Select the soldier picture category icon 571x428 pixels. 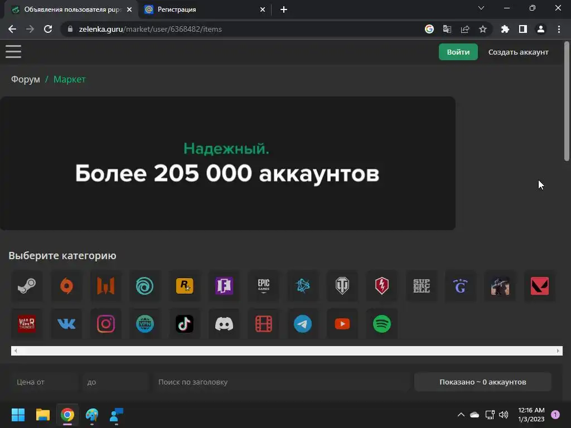(500, 286)
